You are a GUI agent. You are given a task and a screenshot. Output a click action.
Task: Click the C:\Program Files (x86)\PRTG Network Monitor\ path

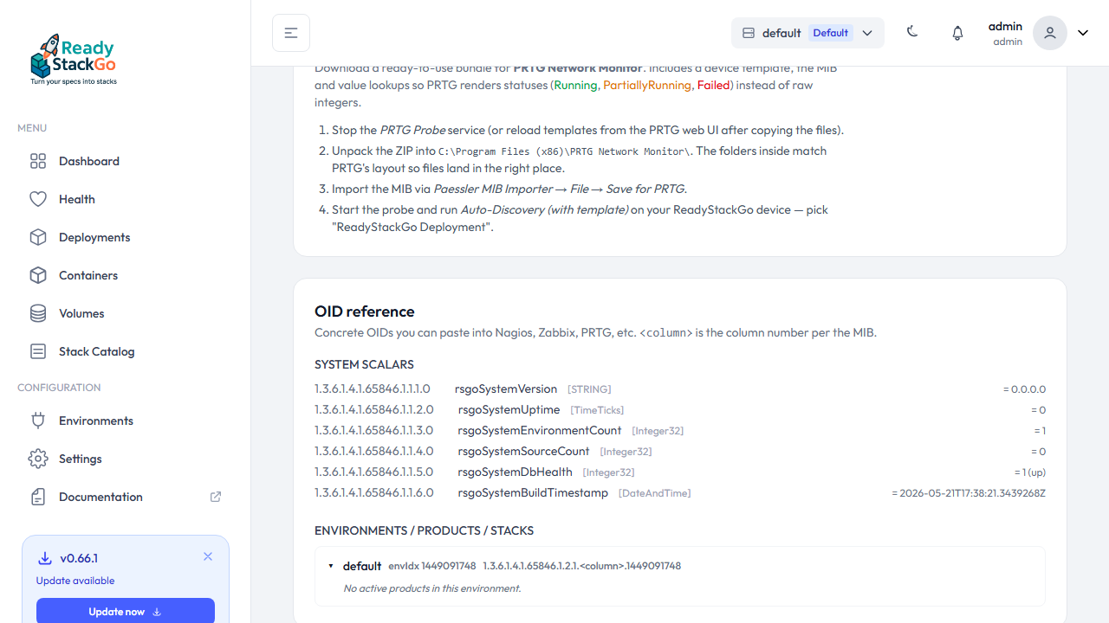tap(564, 151)
